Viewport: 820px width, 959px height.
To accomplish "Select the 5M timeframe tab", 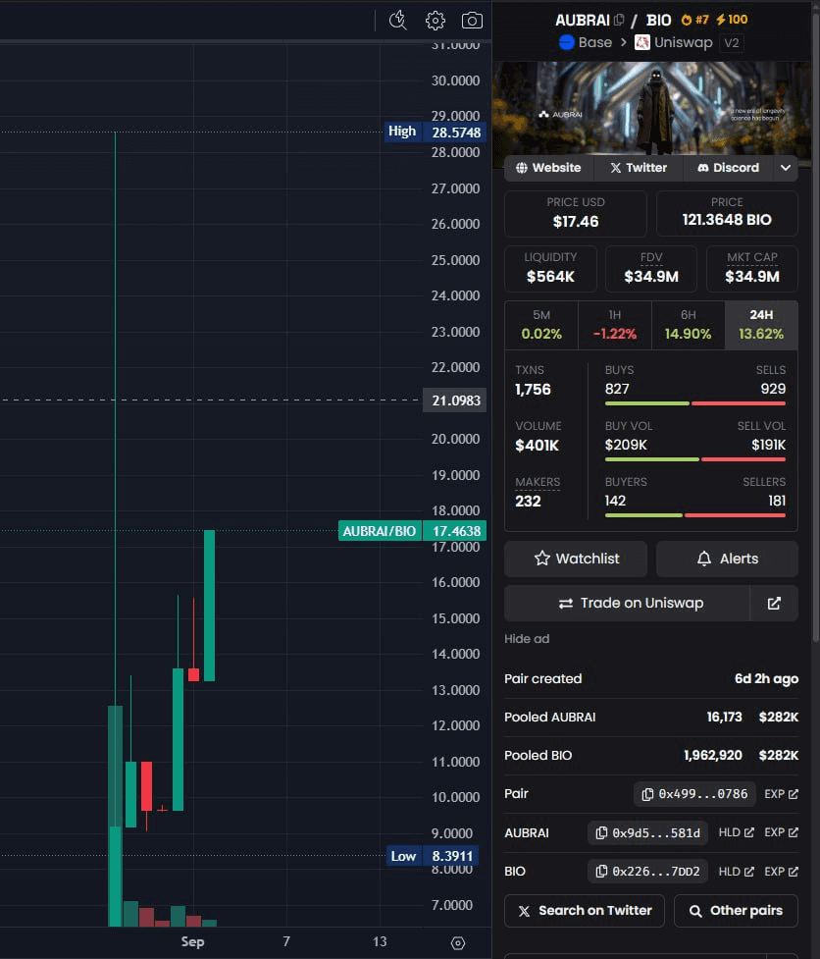I will pyautogui.click(x=541, y=325).
